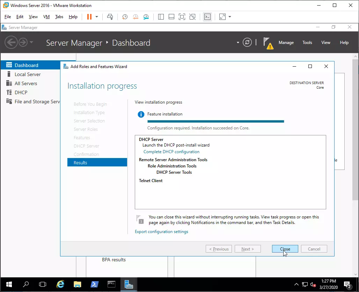Screen dimensions: 359x292
Task: Open Task View on the taskbar
Action: click(x=43, y=284)
